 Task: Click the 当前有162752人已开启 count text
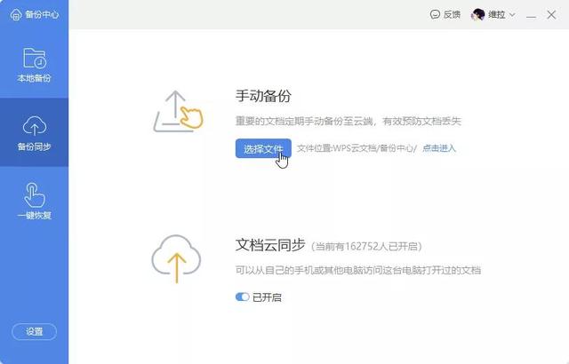coord(366,247)
